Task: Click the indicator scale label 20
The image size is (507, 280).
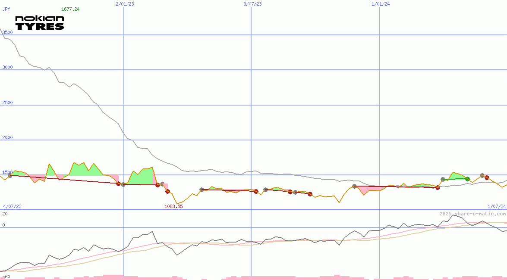Action: tap(5, 214)
